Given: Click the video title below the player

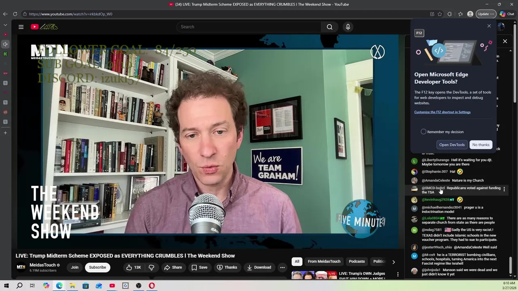Looking at the screenshot, I should 125,255.
